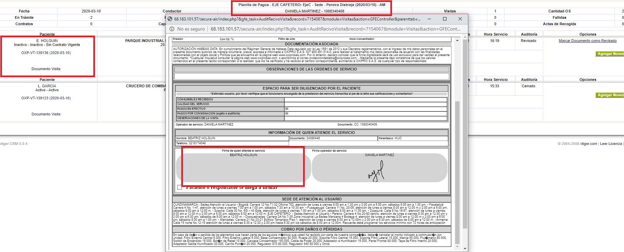Click 'Agregar Novedad' button for E. Holguin

610,54
